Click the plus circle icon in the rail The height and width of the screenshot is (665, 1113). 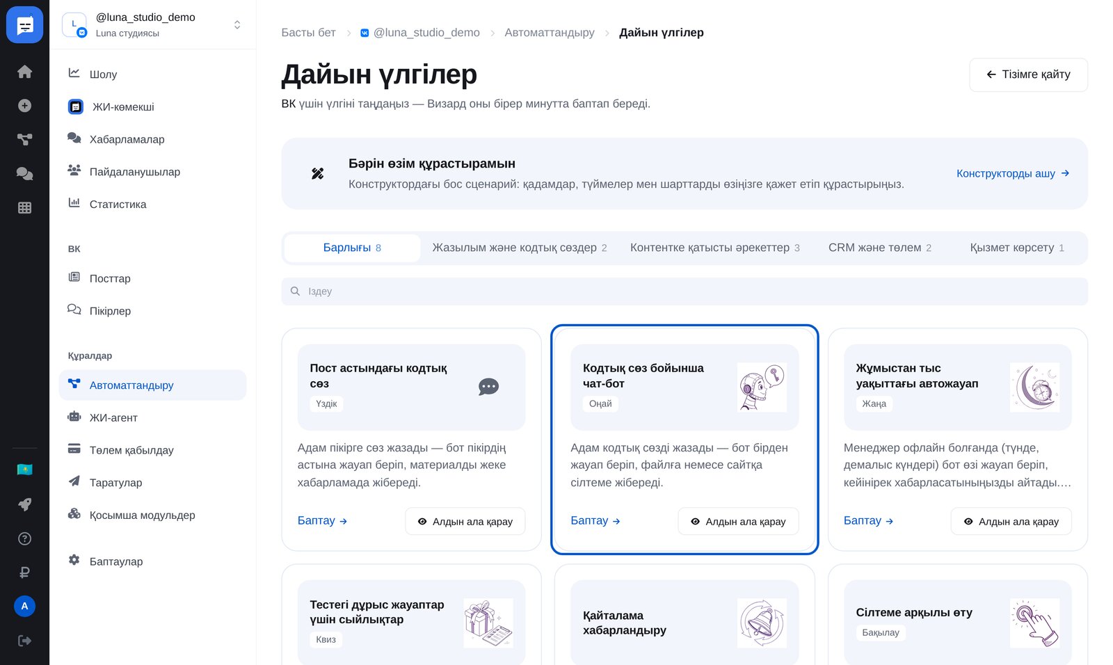pos(24,106)
